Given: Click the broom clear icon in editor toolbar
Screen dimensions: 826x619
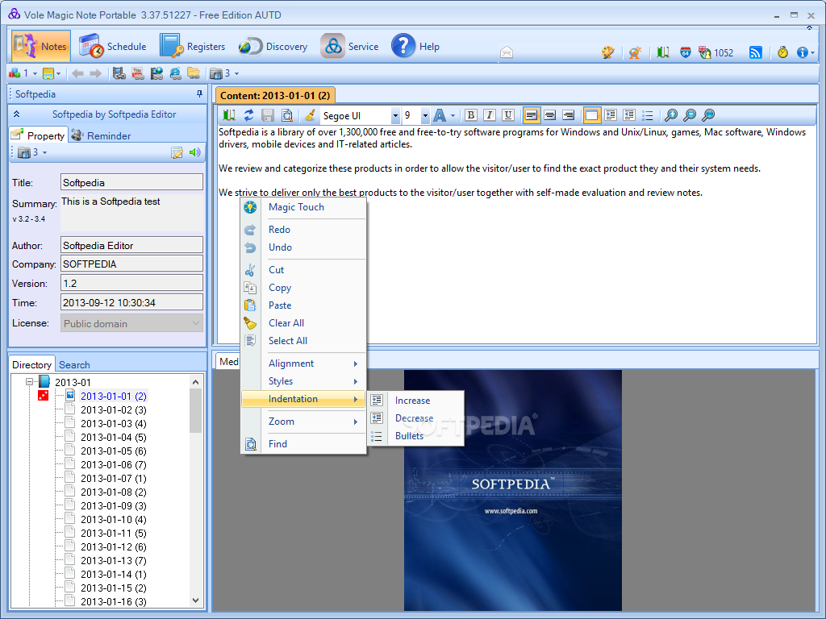Looking at the screenshot, I should [x=311, y=114].
